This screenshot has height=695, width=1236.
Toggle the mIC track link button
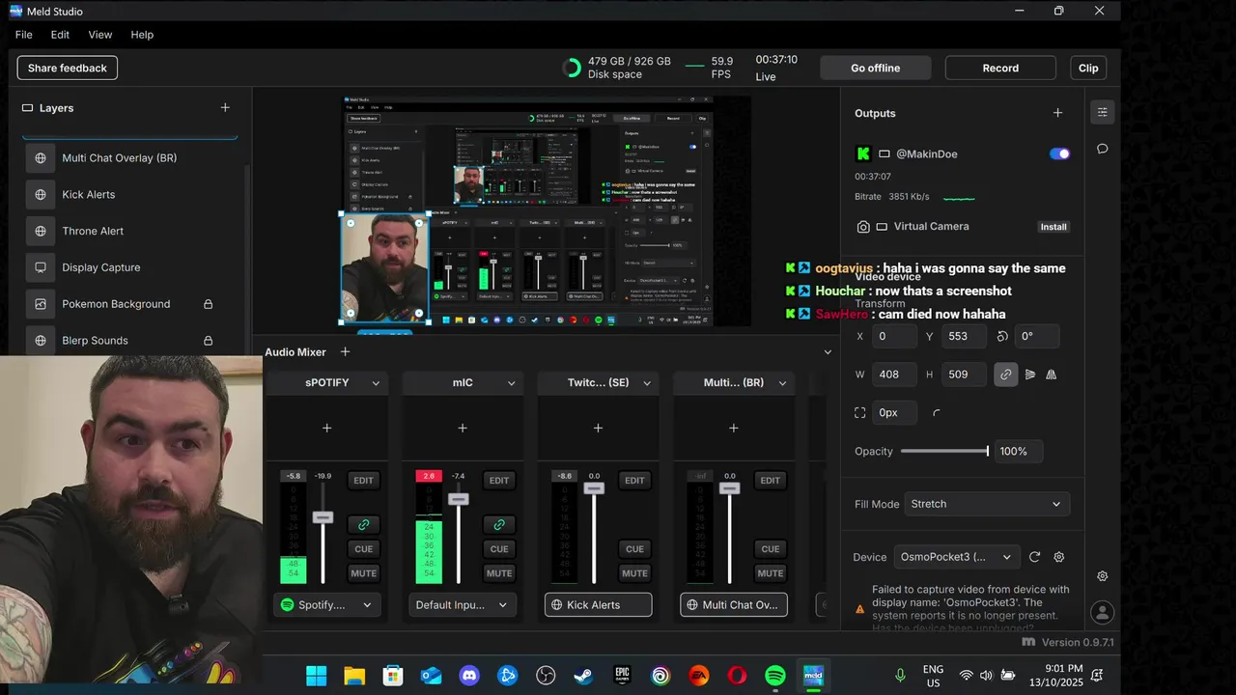498,524
